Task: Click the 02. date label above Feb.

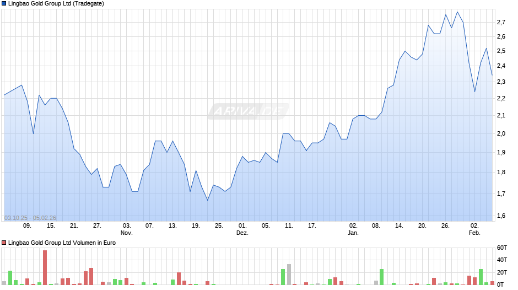Action: pos(474,226)
